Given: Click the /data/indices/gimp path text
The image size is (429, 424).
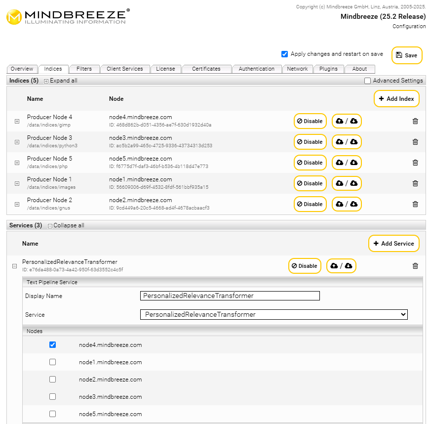Looking at the screenshot, I should (x=49, y=125).
